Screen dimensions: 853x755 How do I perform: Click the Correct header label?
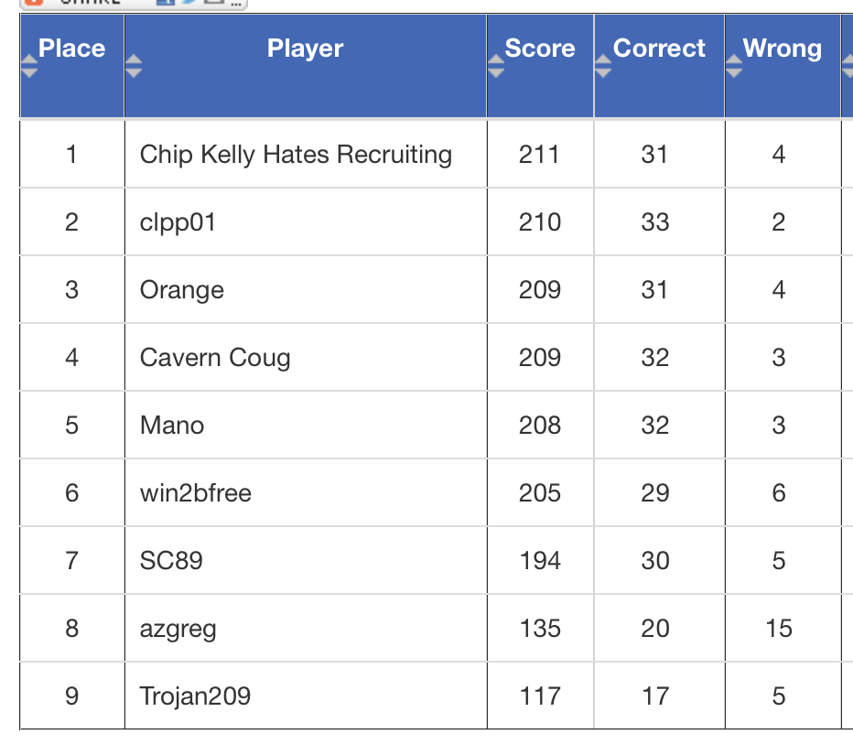click(x=659, y=49)
